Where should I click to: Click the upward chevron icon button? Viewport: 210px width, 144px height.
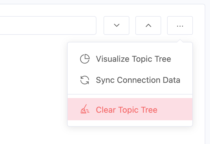tap(148, 25)
